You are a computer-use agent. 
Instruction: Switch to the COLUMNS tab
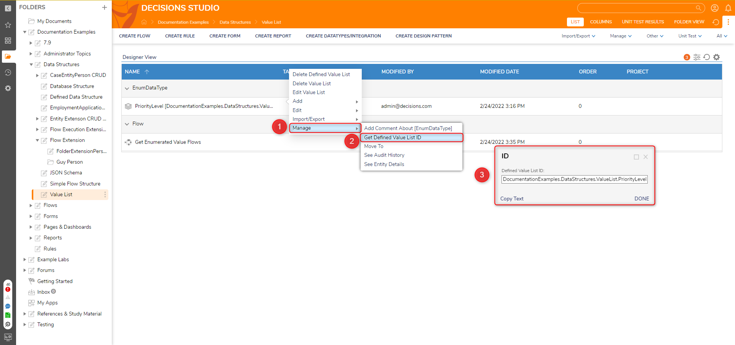[x=601, y=22]
